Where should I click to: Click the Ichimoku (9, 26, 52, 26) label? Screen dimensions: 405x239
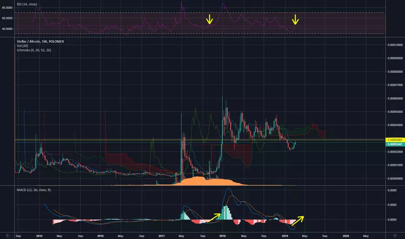point(34,50)
